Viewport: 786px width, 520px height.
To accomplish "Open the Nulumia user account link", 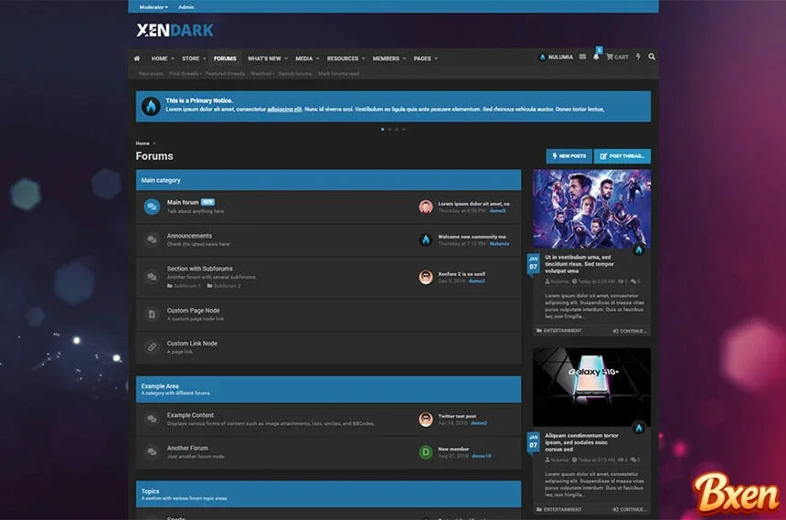I will coord(556,58).
